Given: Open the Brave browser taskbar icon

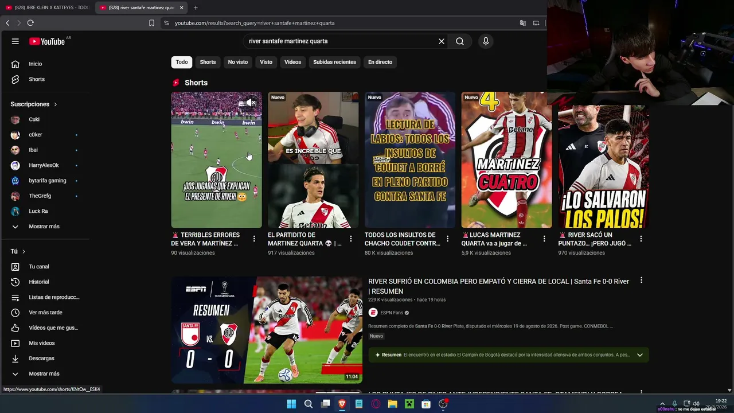Looking at the screenshot, I should (342, 404).
